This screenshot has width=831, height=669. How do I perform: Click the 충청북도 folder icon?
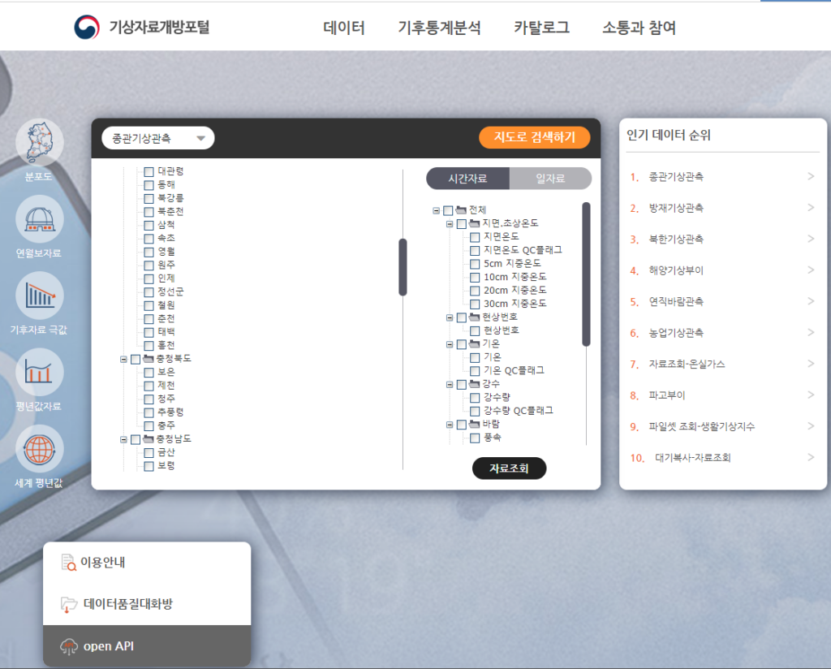click(x=149, y=359)
